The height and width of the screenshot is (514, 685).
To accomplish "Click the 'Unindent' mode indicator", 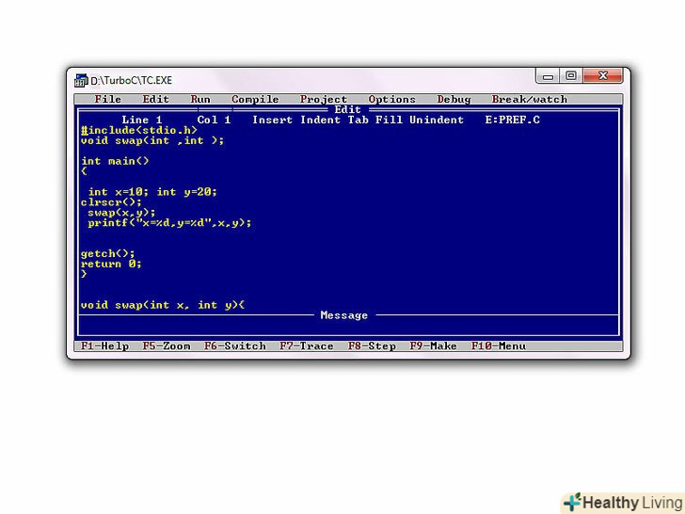I will click(437, 120).
